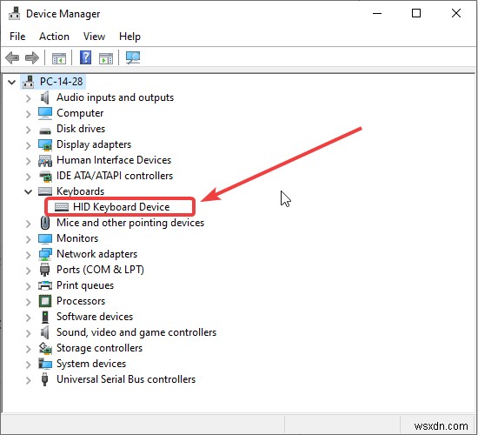This screenshot has width=478, height=435.
Task: Close the Device Manager window
Action: coord(456,13)
